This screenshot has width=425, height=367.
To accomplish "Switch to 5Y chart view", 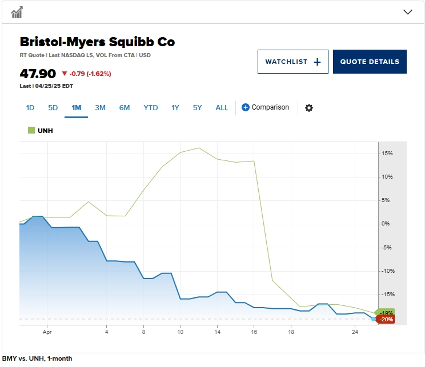I will click(197, 107).
